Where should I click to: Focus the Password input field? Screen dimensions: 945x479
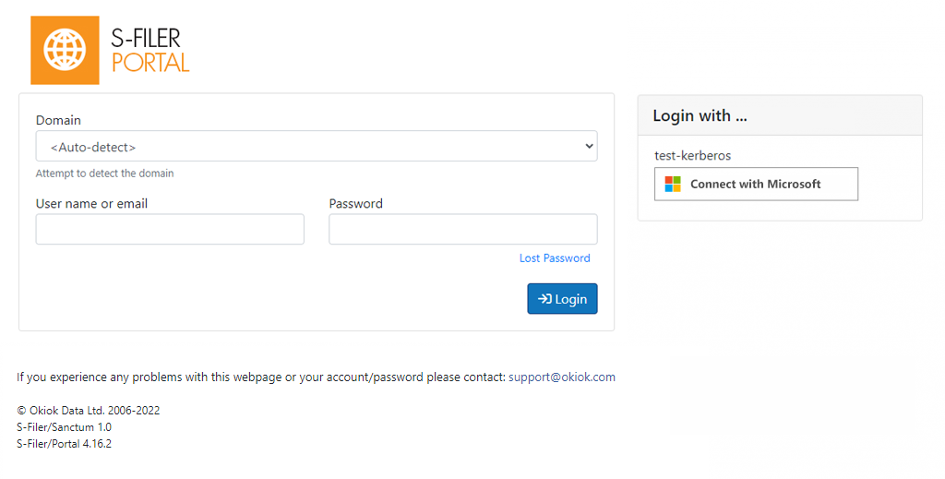[x=463, y=229]
